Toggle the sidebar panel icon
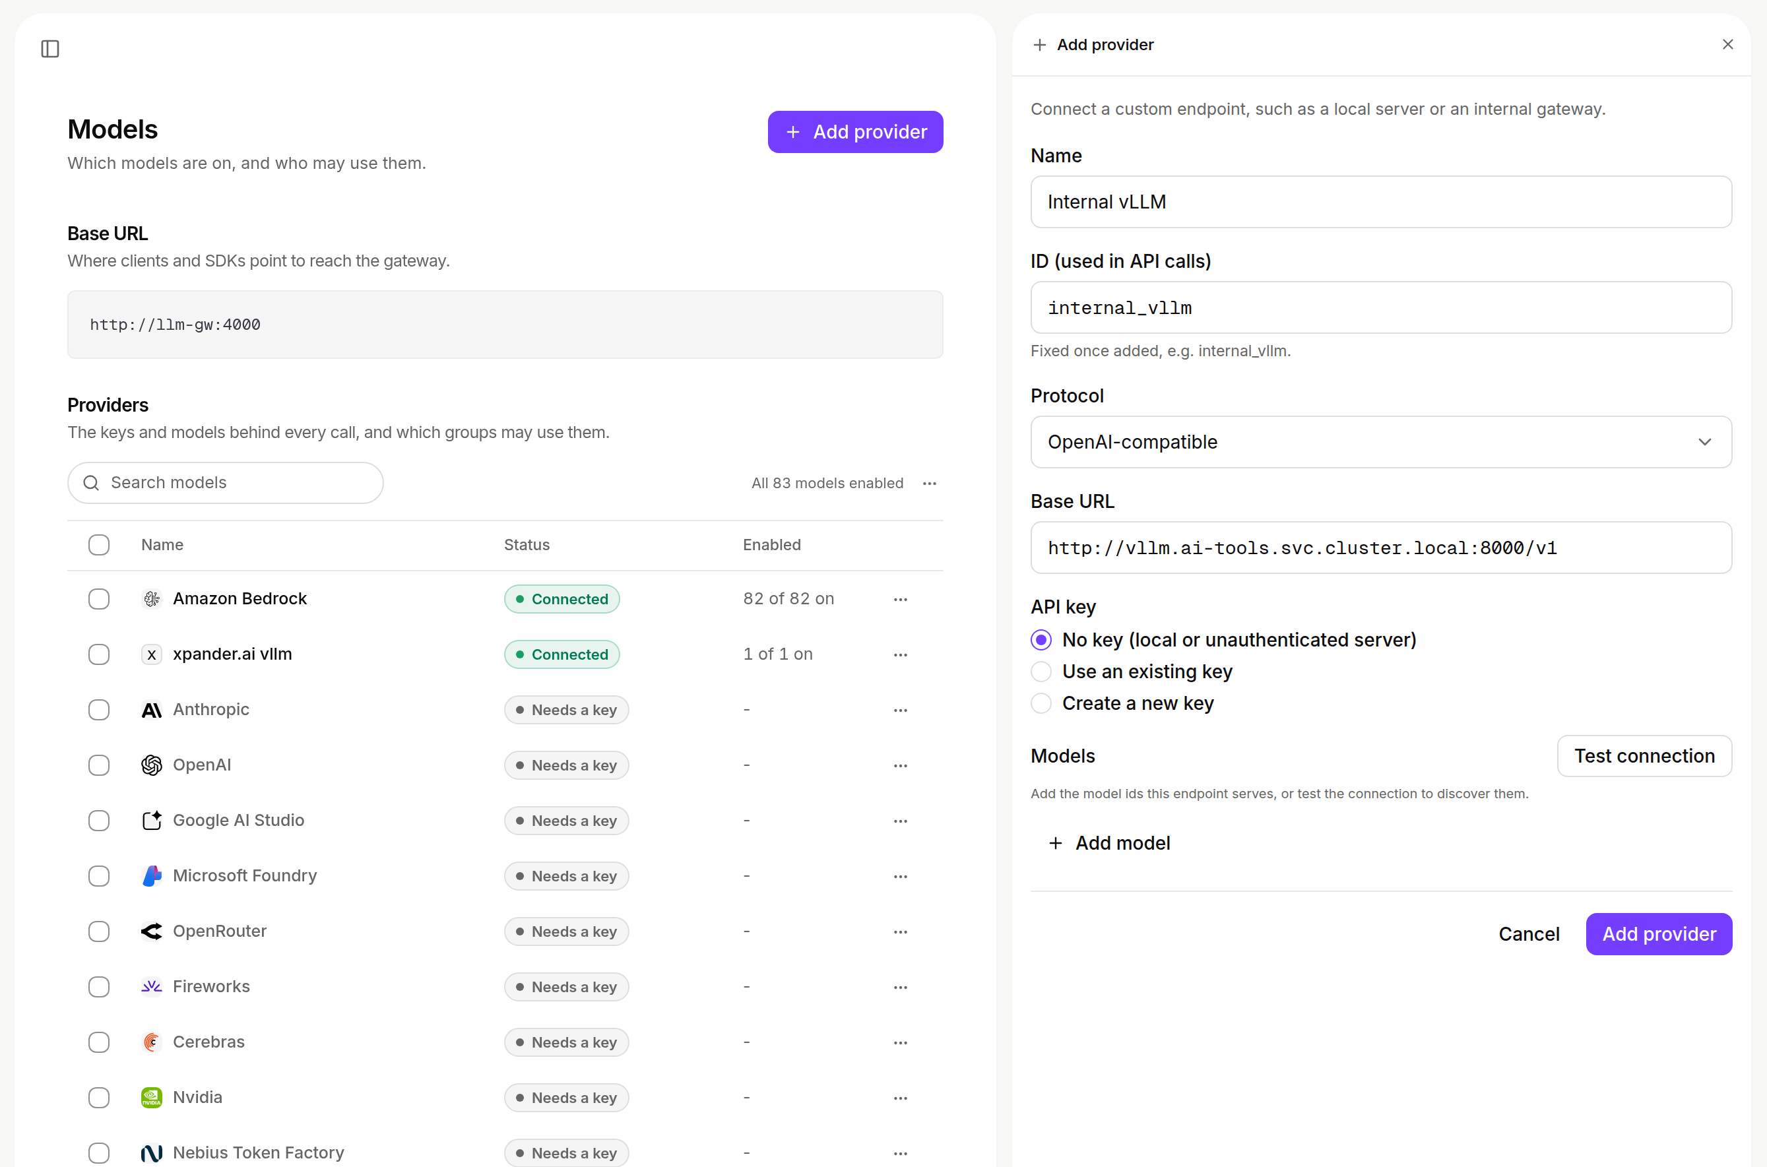The image size is (1767, 1167). click(50, 49)
